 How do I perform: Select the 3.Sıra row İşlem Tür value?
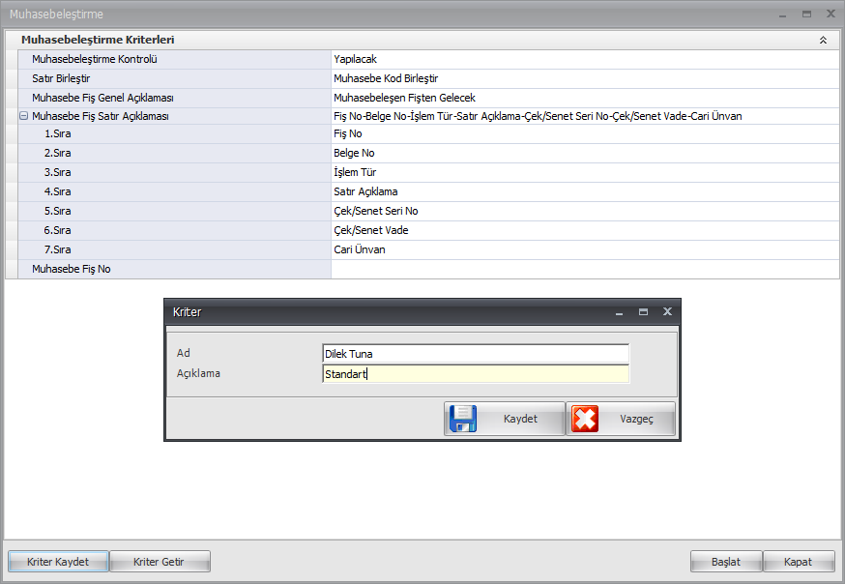coord(584,172)
